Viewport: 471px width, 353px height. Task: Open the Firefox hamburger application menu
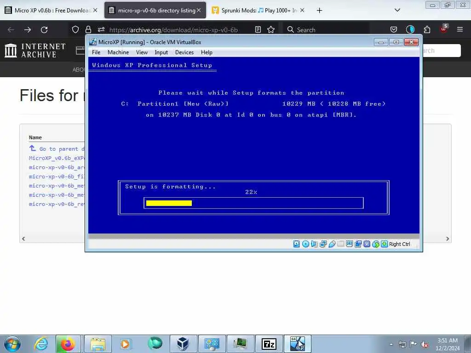tap(460, 29)
